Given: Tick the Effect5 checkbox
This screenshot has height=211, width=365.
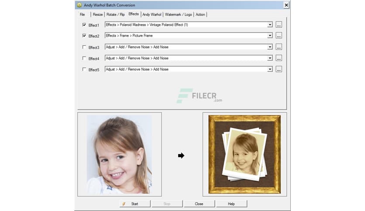Looking at the screenshot, I should click(84, 69).
